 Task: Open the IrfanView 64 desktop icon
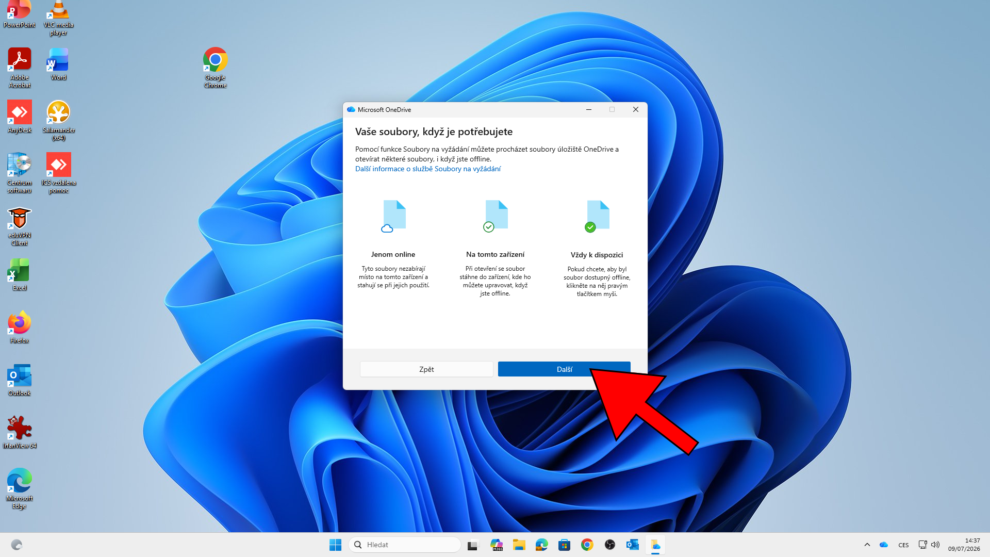pos(20,432)
